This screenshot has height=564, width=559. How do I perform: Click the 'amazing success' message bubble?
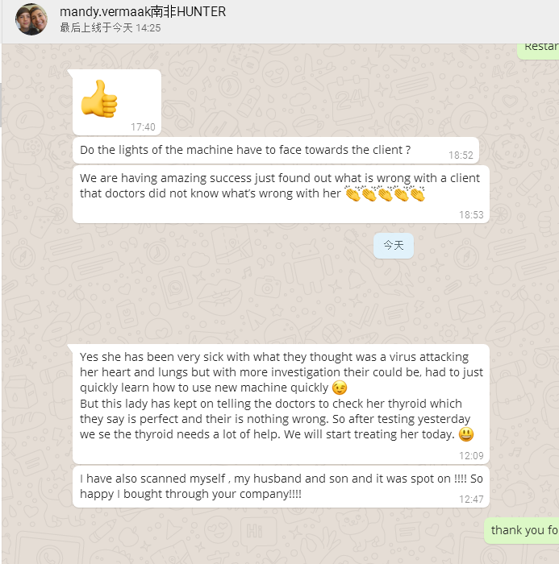(x=281, y=194)
